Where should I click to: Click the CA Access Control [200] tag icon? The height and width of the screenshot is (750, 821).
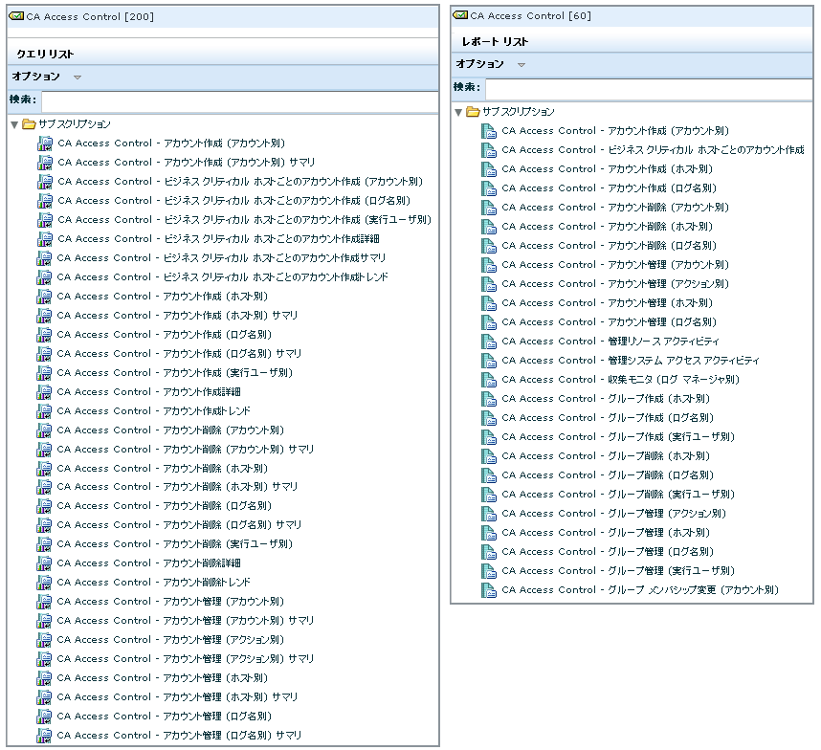tap(17, 16)
